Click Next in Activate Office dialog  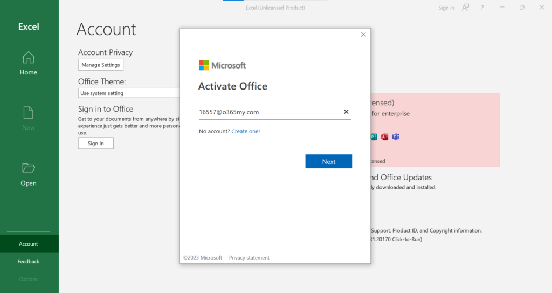(328, 161)
